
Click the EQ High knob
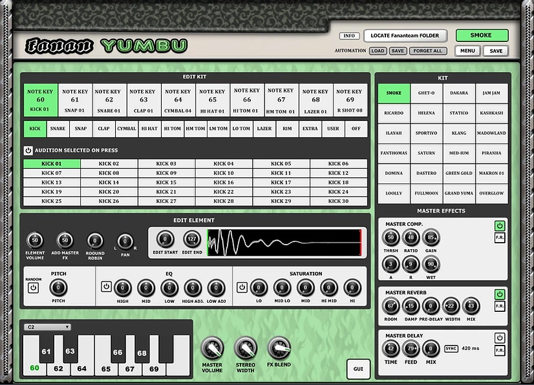pos(123,288)
